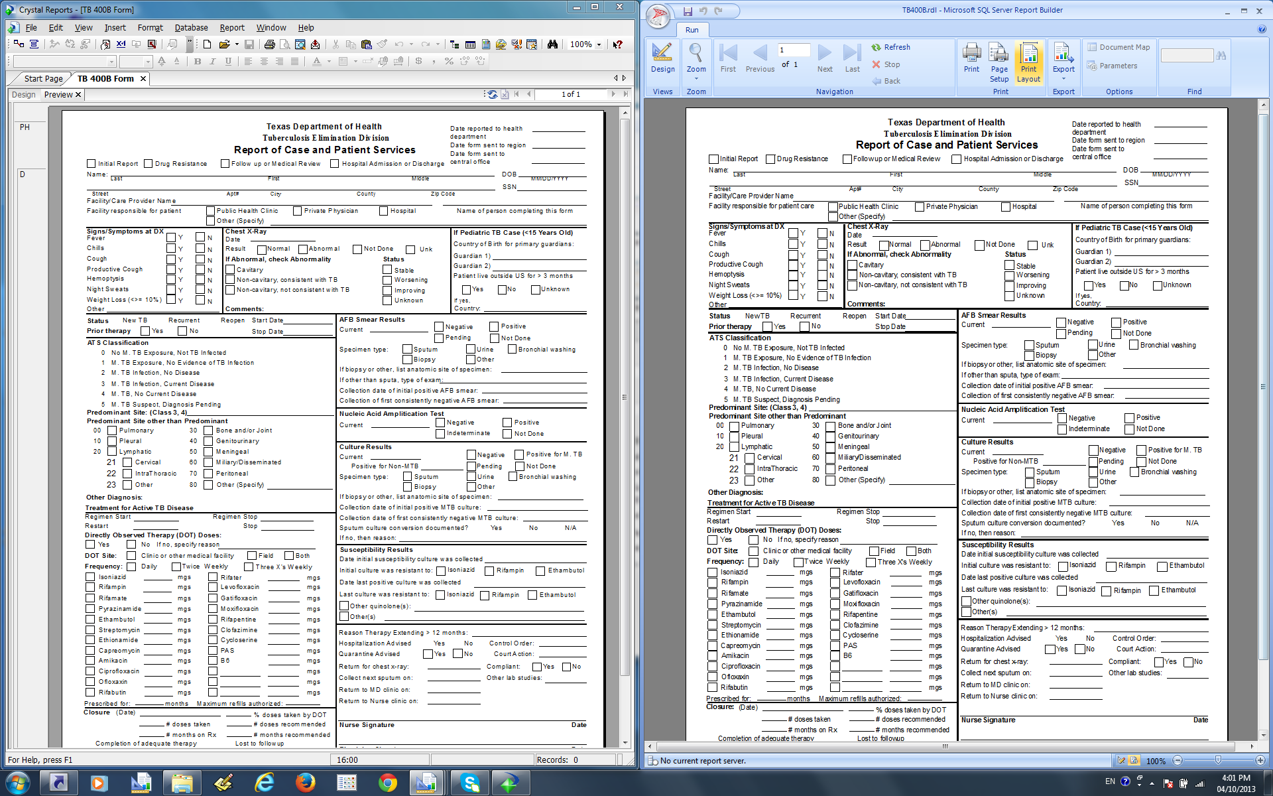
Task: Click Page Setup icon in Report Builder
Action: point(999,62)
